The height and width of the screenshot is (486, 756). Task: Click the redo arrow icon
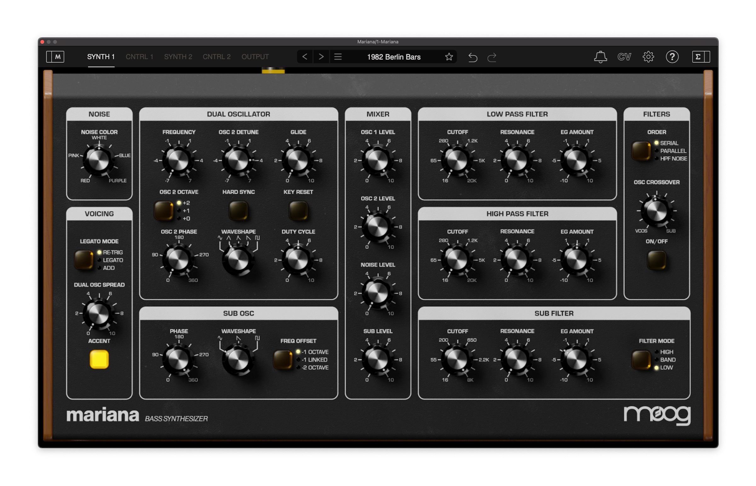[x=492, y=57]
